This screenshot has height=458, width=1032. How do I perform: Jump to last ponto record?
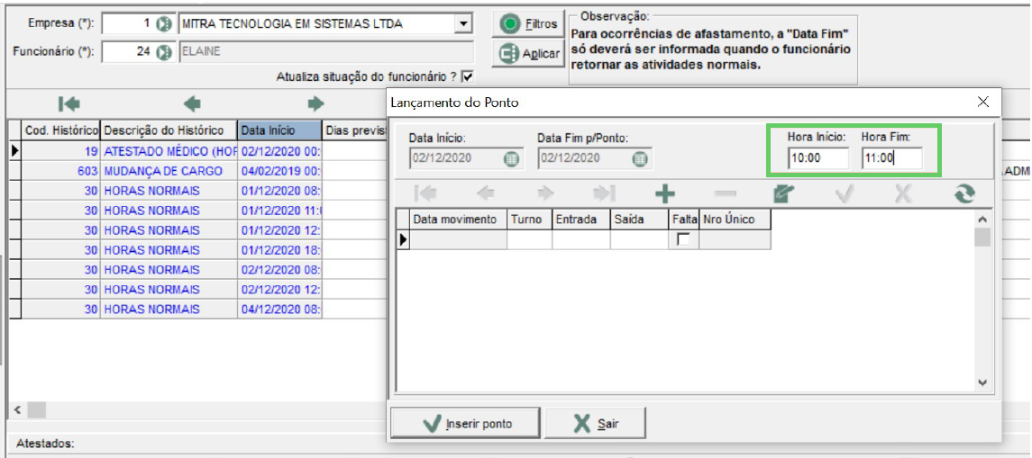(604, 193)
